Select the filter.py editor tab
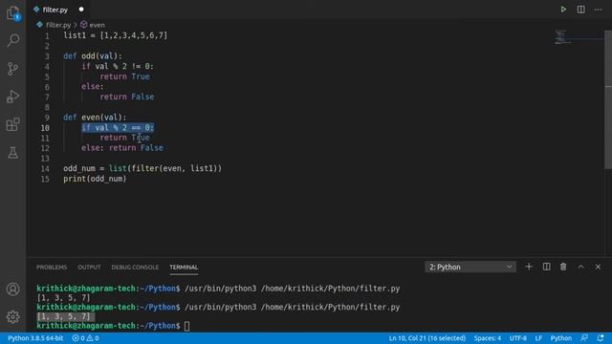Image resolution: width=612 pixels, height=344 pixels. click(x=55, y=10)
